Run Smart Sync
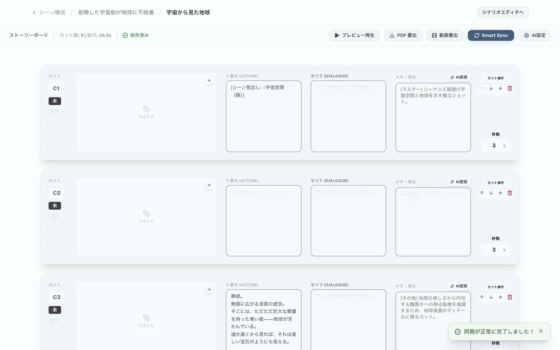 [x=491, y=35]
